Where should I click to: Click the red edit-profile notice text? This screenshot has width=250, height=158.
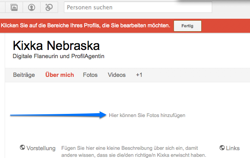[x=86, y=25]
